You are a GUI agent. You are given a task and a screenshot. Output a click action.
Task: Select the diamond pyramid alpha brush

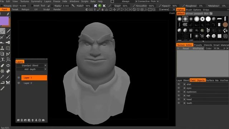208,36
